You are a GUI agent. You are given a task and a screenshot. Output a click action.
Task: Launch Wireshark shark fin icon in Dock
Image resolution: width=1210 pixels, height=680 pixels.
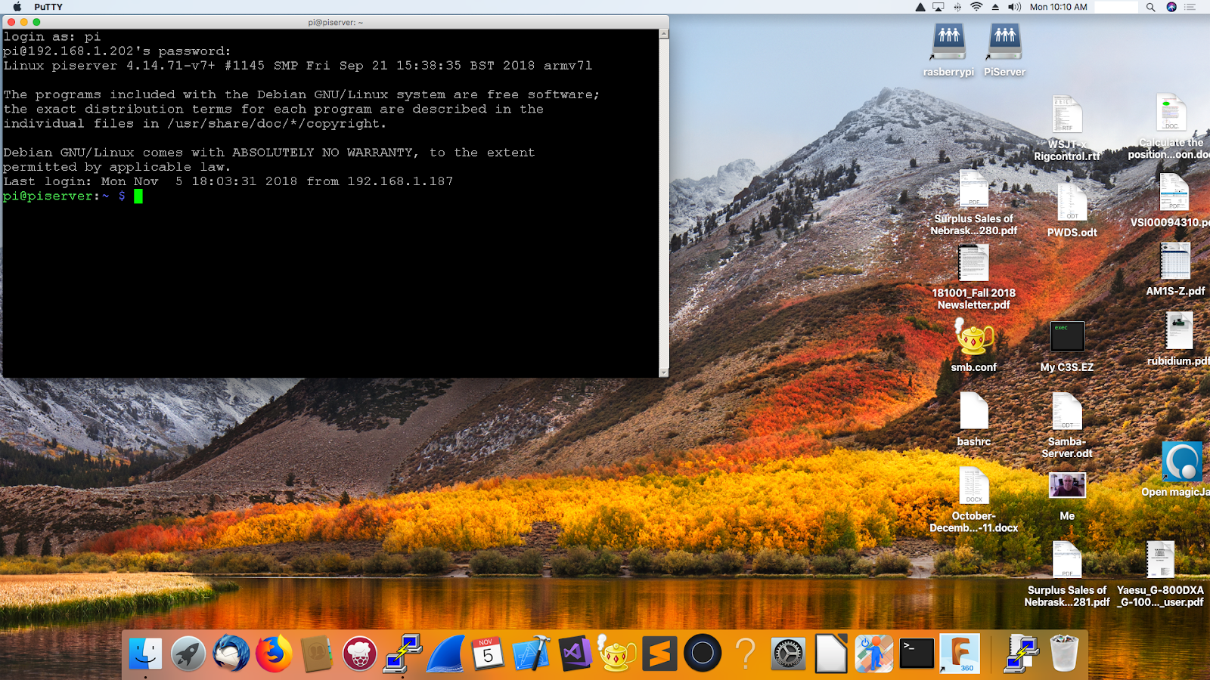point(446,654)
